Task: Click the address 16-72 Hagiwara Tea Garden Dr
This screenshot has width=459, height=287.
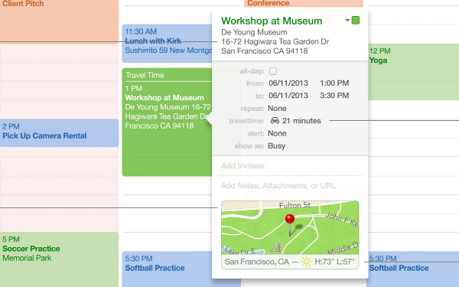Action: (275, 41)
